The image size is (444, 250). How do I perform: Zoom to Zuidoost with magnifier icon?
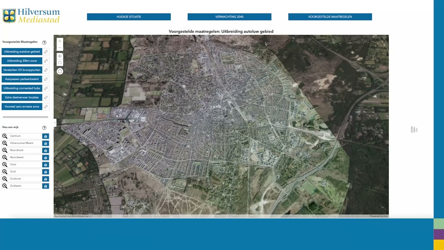[5, 179]
